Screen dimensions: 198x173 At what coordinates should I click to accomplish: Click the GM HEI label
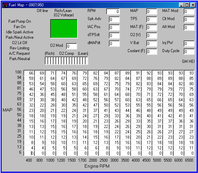pyautogui.click(x=188, y=61)
